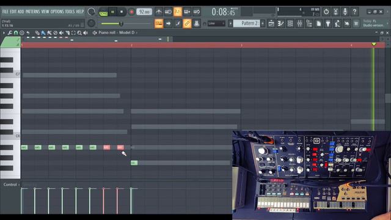391x220 pixels.
Task: Toggle the metronome icon
Action: pos(159,12)
